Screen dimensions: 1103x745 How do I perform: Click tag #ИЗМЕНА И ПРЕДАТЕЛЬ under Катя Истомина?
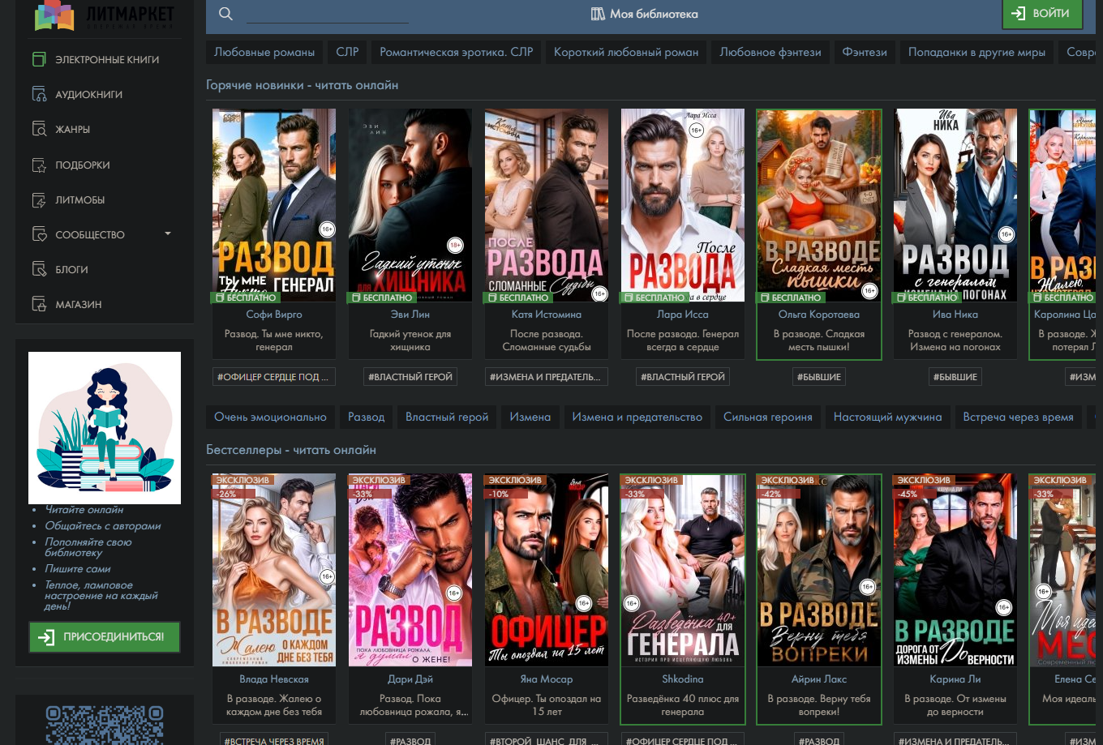coord(545,377)
